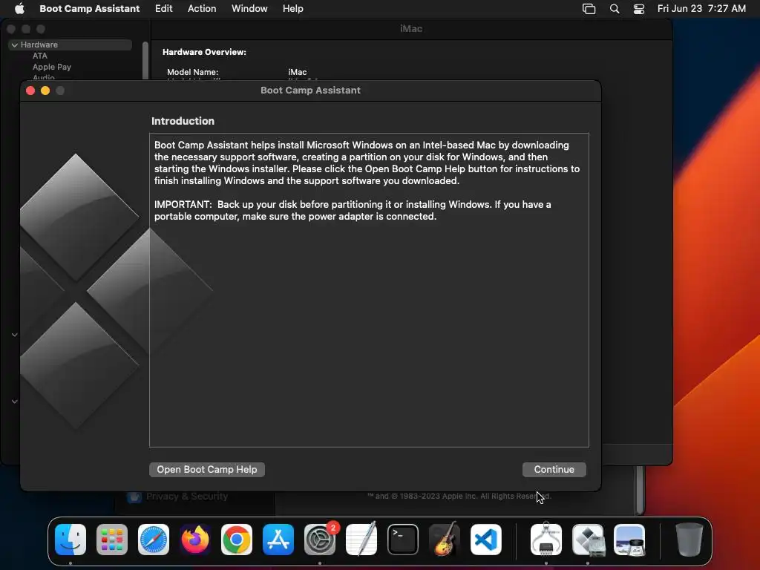Open Control Center
Viewport: 760px width, 570px height.
pos(639,9)
